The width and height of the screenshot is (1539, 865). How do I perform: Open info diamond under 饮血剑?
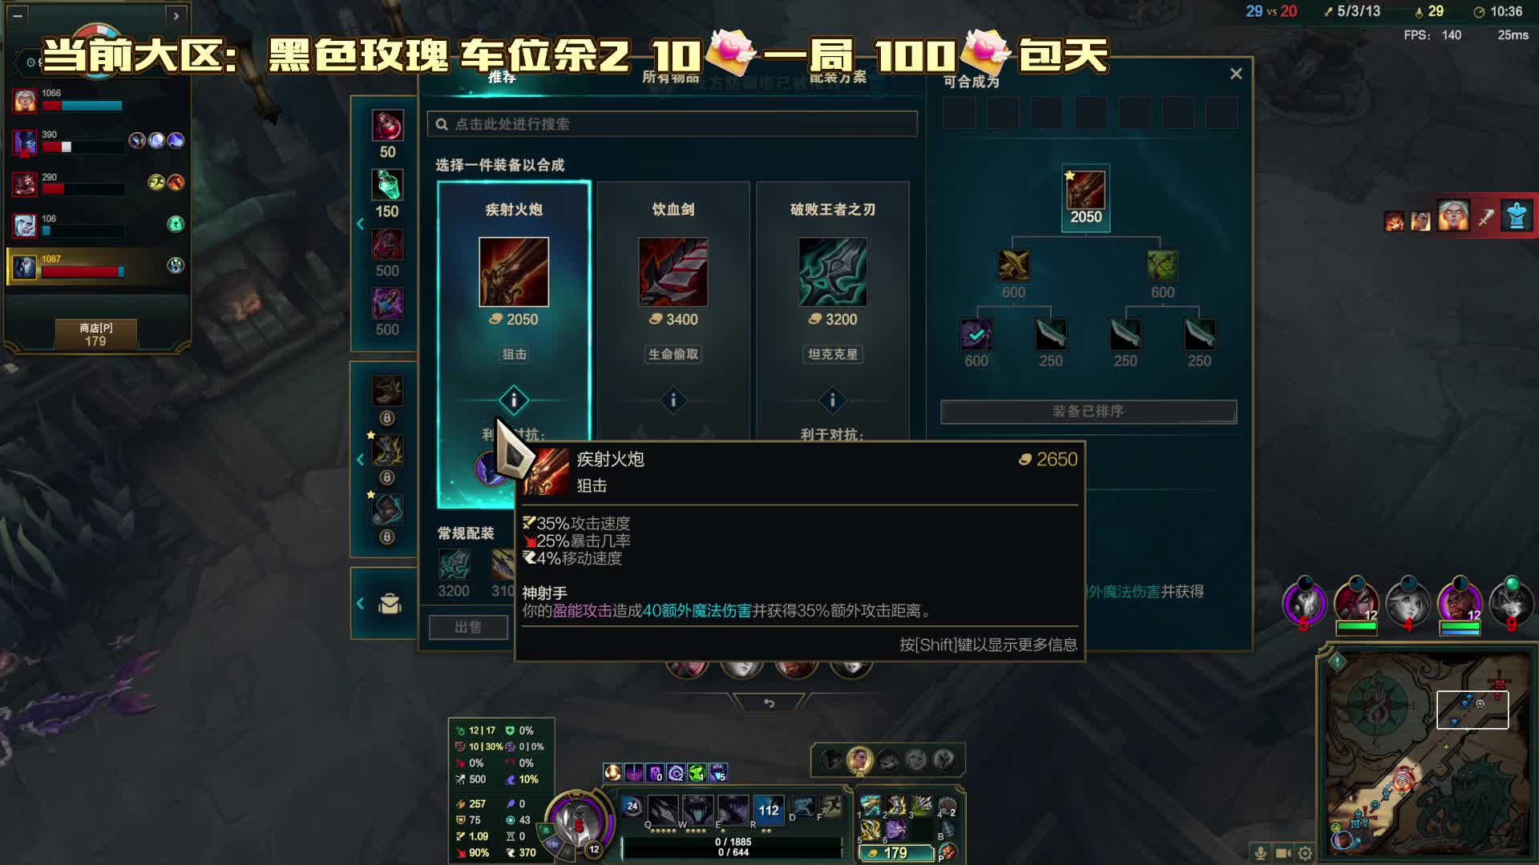point(673,400)
